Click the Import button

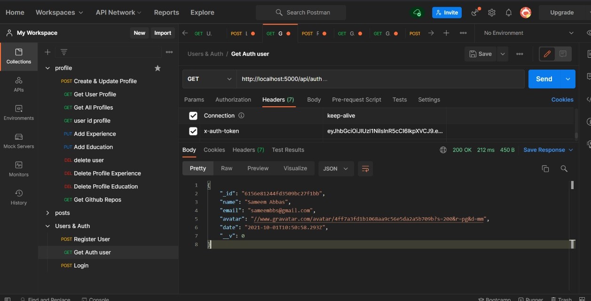click(163, 33)
